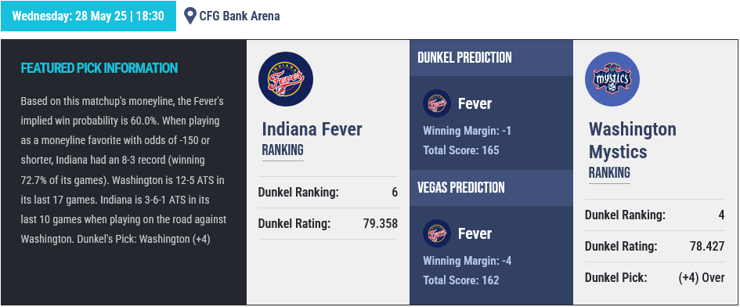Click the RANKING label under Indiana Fever
The height and width of the screenshot is (307, 740).
point(283,150)
